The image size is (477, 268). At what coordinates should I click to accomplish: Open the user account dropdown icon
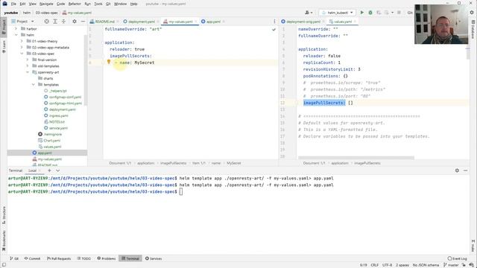[309, 13]
